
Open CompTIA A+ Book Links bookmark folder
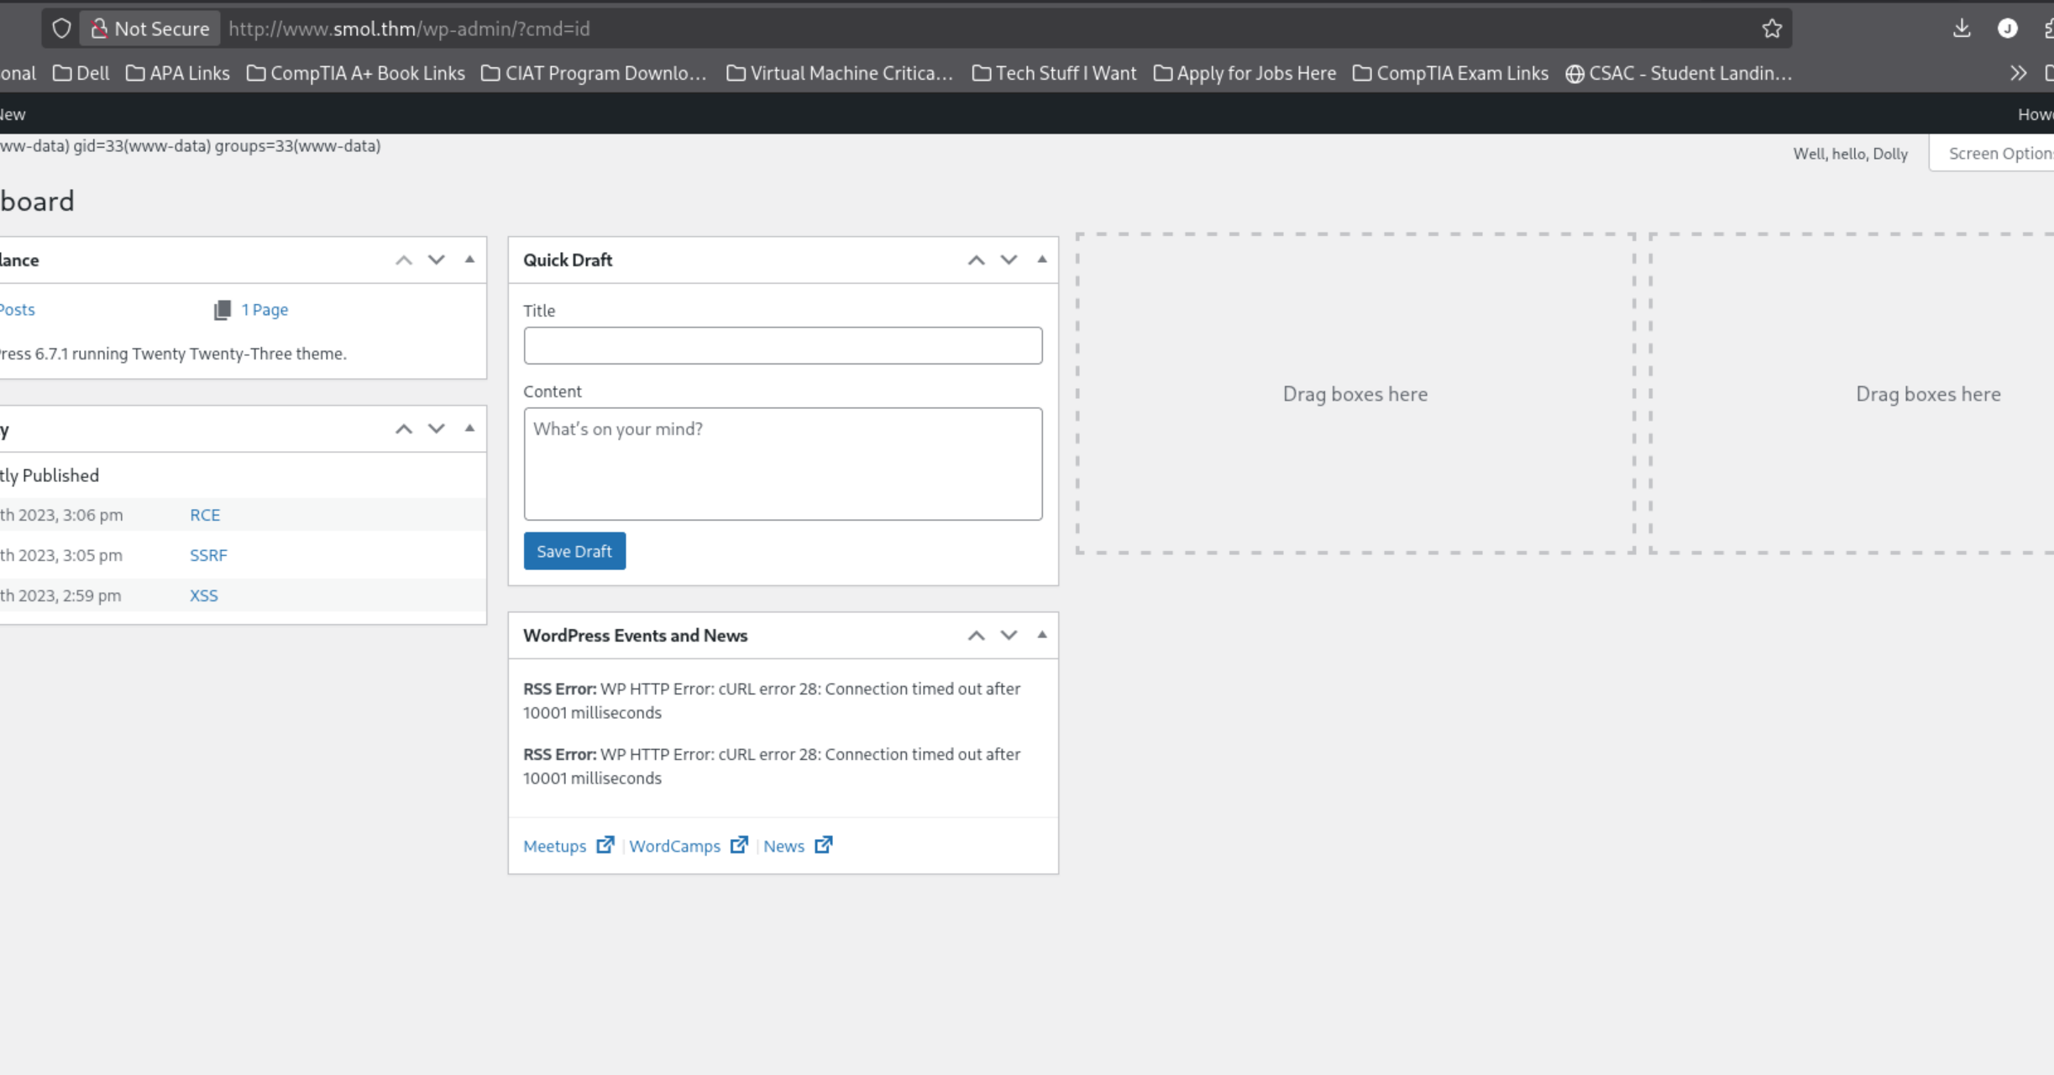(x=356, y=73)
